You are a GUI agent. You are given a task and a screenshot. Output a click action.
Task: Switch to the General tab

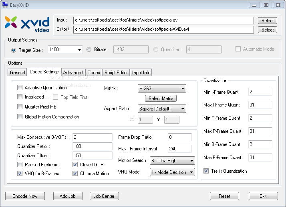[17, 73]
